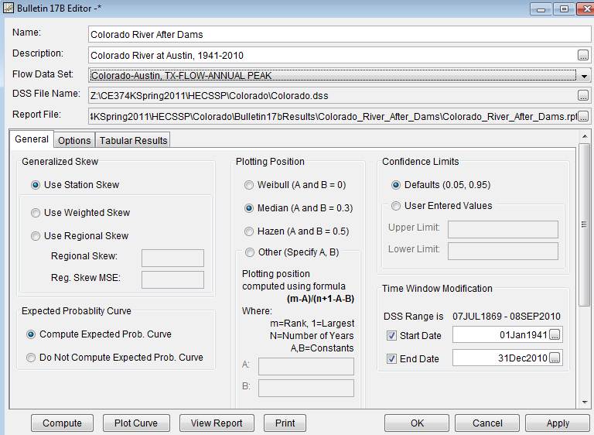Image resolution: width=594 pixels, height=435 pixels.
Task: Open the Report File ellipsis button
Action: [583, 116]
